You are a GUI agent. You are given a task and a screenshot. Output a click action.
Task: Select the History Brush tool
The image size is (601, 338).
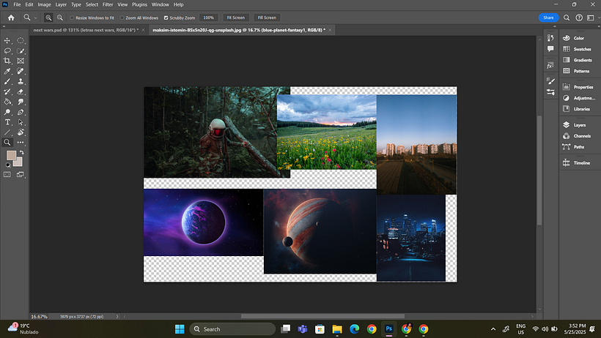tap(7, 91)
